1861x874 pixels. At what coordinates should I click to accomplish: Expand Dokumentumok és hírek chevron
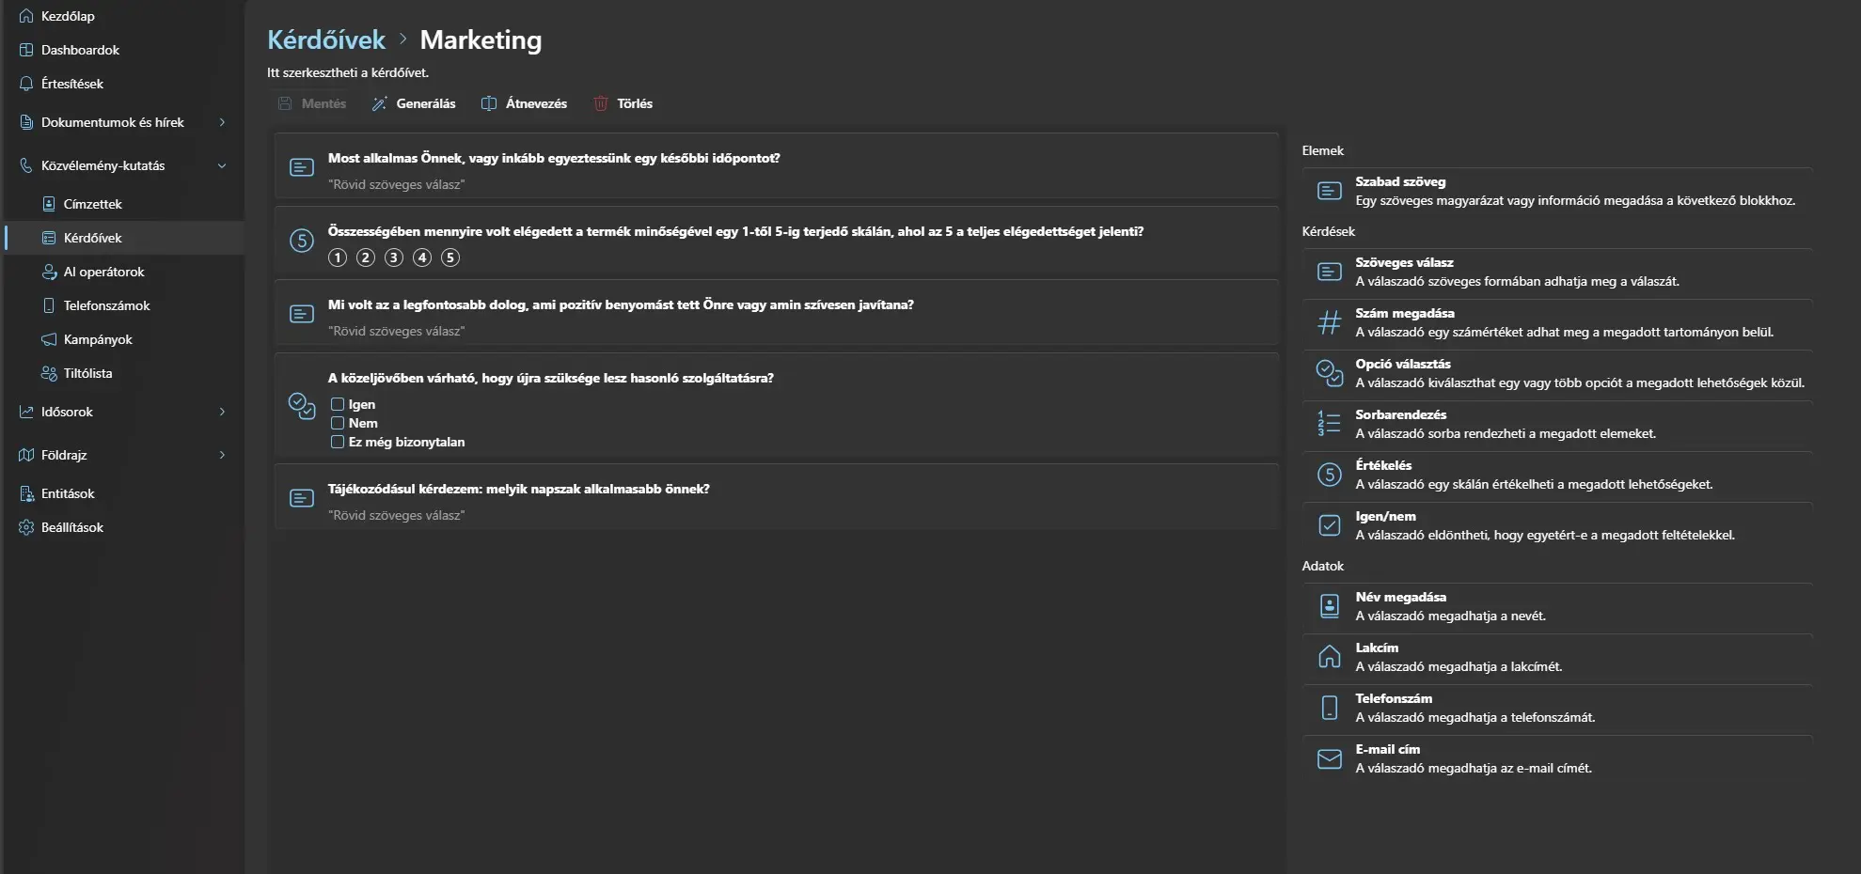tap(222, 122)
